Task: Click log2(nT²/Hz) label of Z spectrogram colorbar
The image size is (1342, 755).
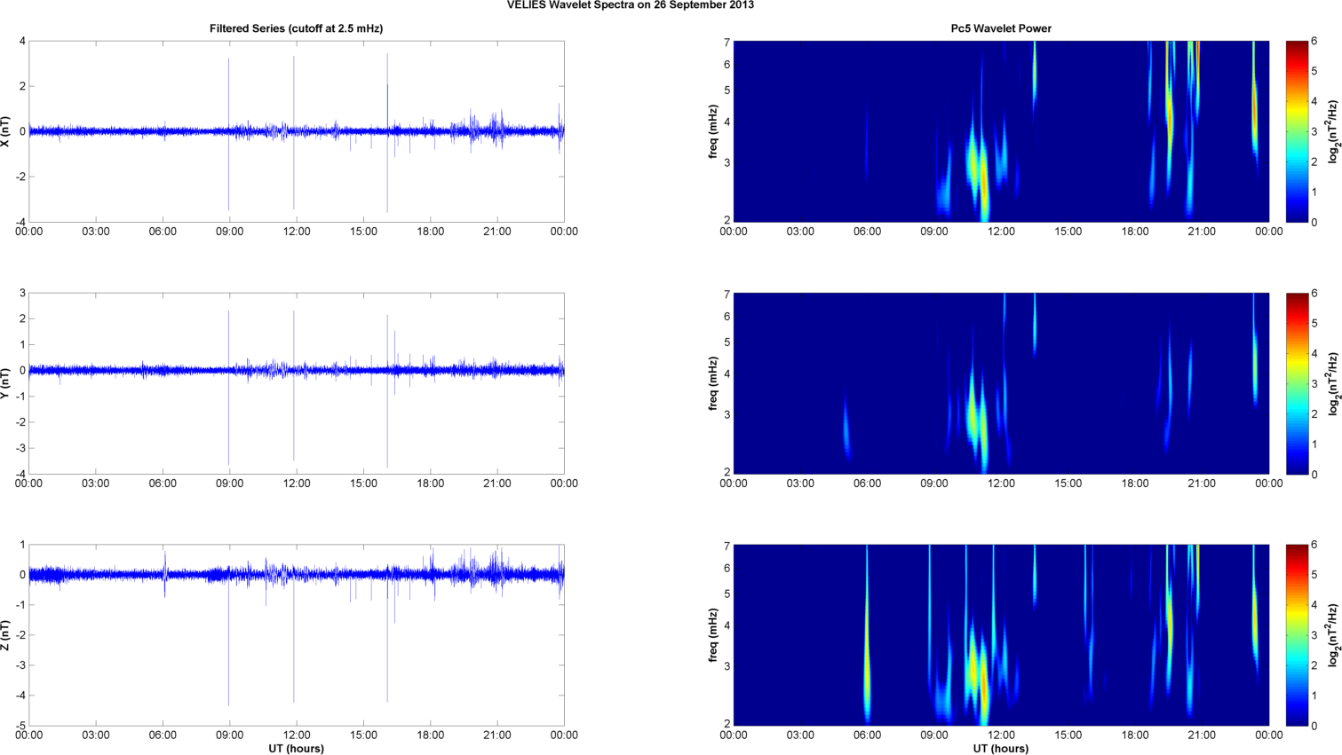Action: pos(1332,635)
